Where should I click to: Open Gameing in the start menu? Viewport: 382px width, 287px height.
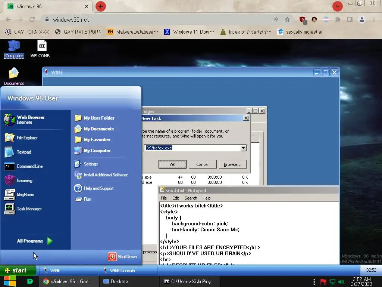click(x=18, y=180)
